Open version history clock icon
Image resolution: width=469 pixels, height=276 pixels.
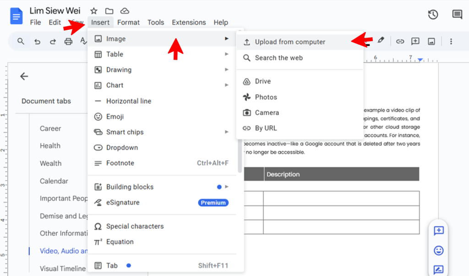[x=433, y=15]
